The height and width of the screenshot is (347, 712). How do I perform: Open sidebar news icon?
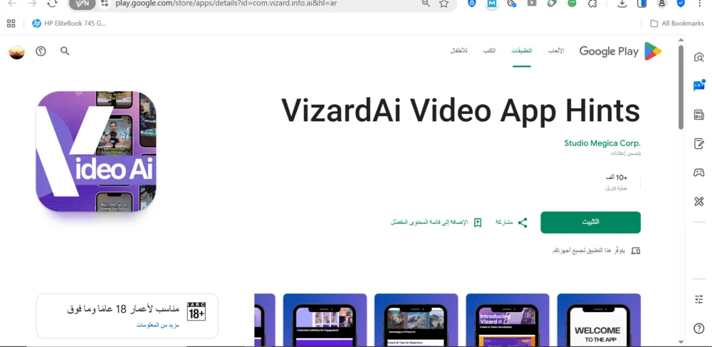(699, 115)
